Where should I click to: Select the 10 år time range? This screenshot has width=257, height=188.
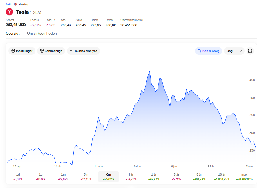coord(222,176)
